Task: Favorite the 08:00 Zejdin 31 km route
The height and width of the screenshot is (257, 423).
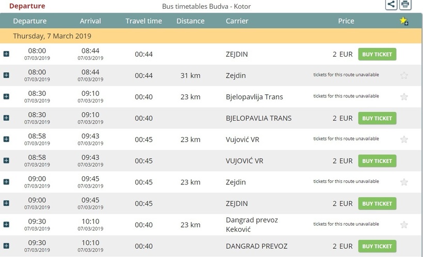Action: pyautogui.click(x=404, y=75)
